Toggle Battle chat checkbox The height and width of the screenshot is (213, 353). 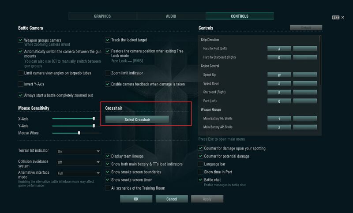point(200,180)
